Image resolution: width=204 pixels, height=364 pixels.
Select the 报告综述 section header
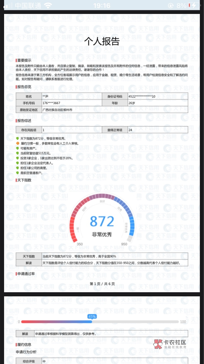(x=24, y=121)
